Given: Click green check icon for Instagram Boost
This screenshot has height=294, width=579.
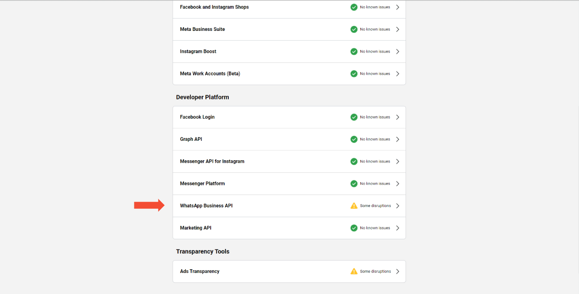Looking at the screenshot, I should tap(354, 51).
